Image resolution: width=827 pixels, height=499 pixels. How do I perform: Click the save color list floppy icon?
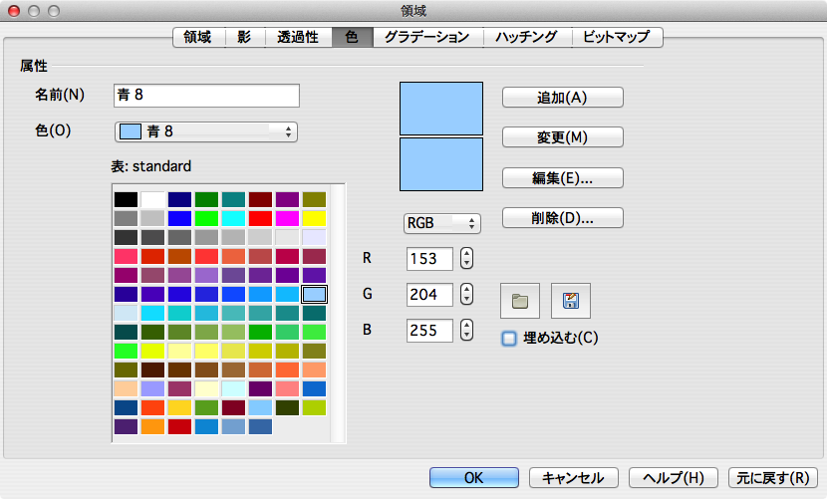(x=571, y=301)
